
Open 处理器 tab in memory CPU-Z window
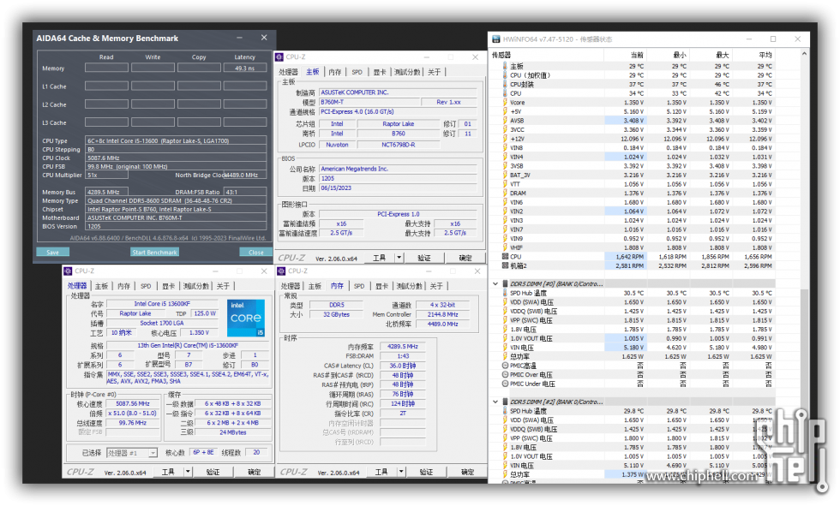291,286
